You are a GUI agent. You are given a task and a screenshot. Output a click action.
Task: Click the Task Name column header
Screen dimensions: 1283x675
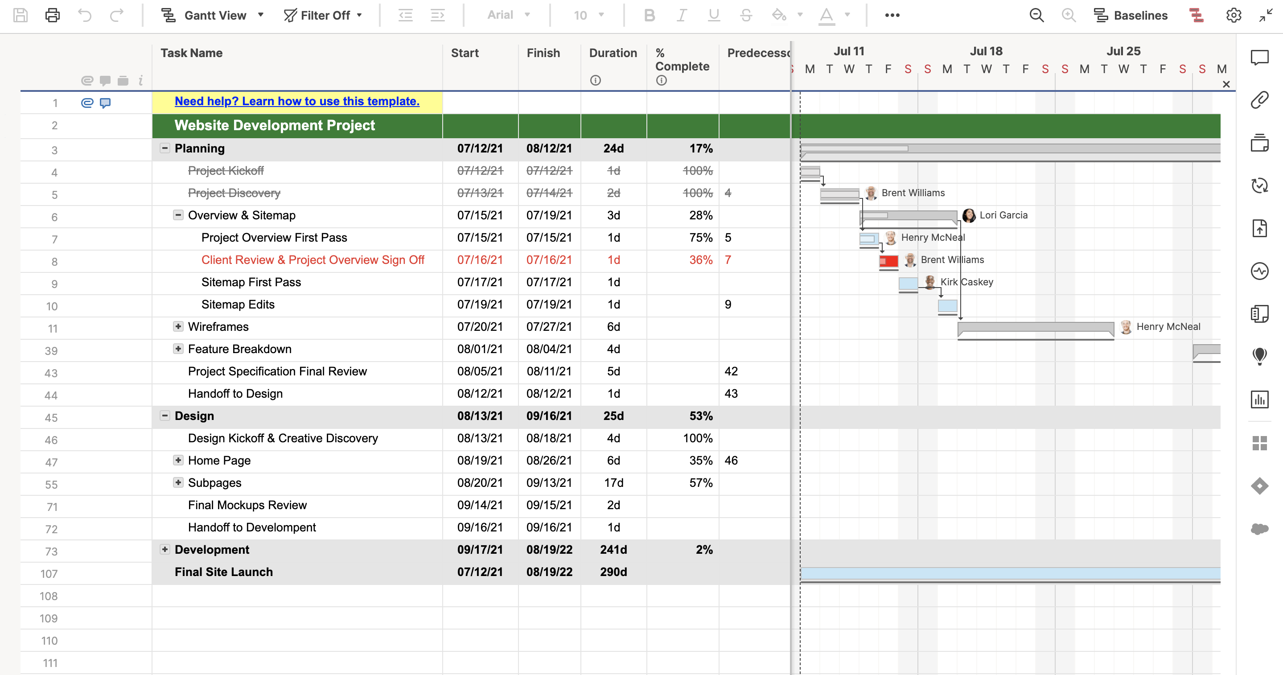(x=191, y=53)
